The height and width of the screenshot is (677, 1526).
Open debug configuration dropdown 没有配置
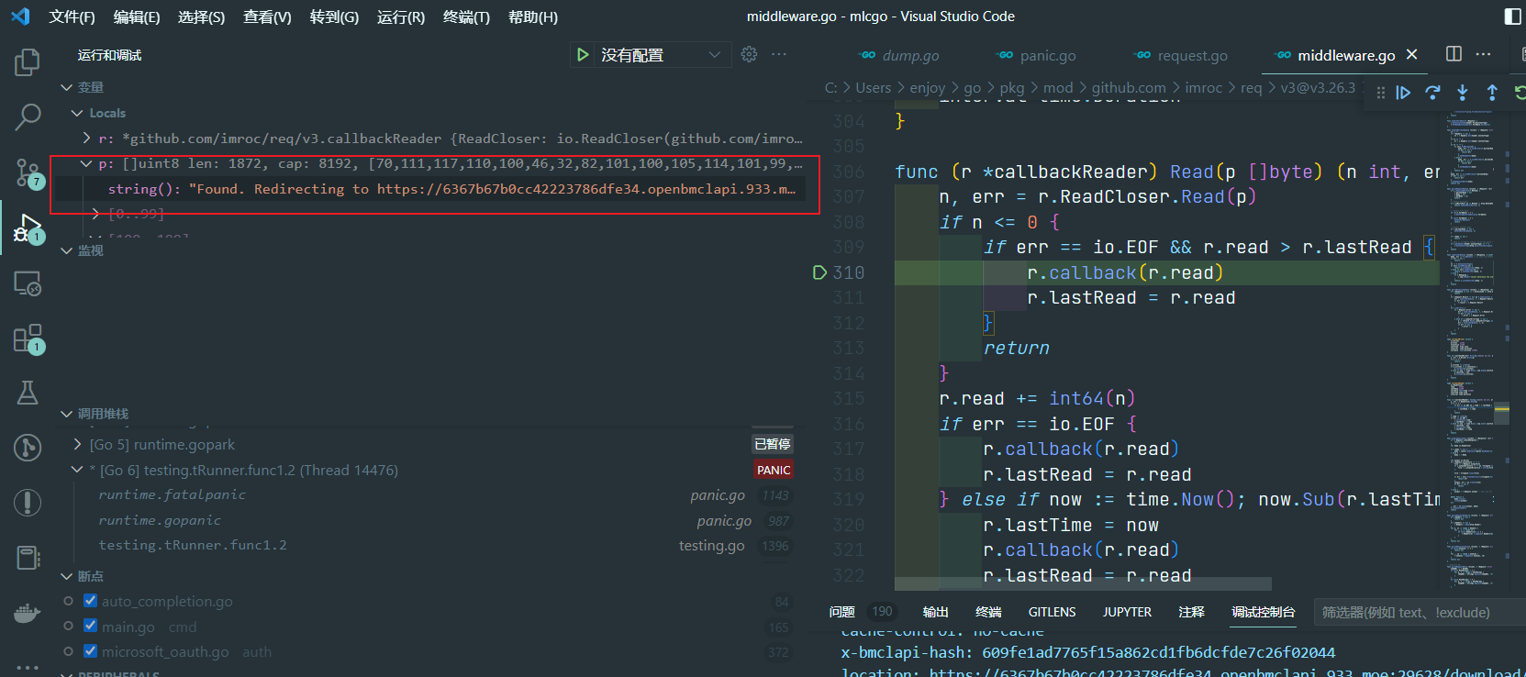tap(662, 55)
